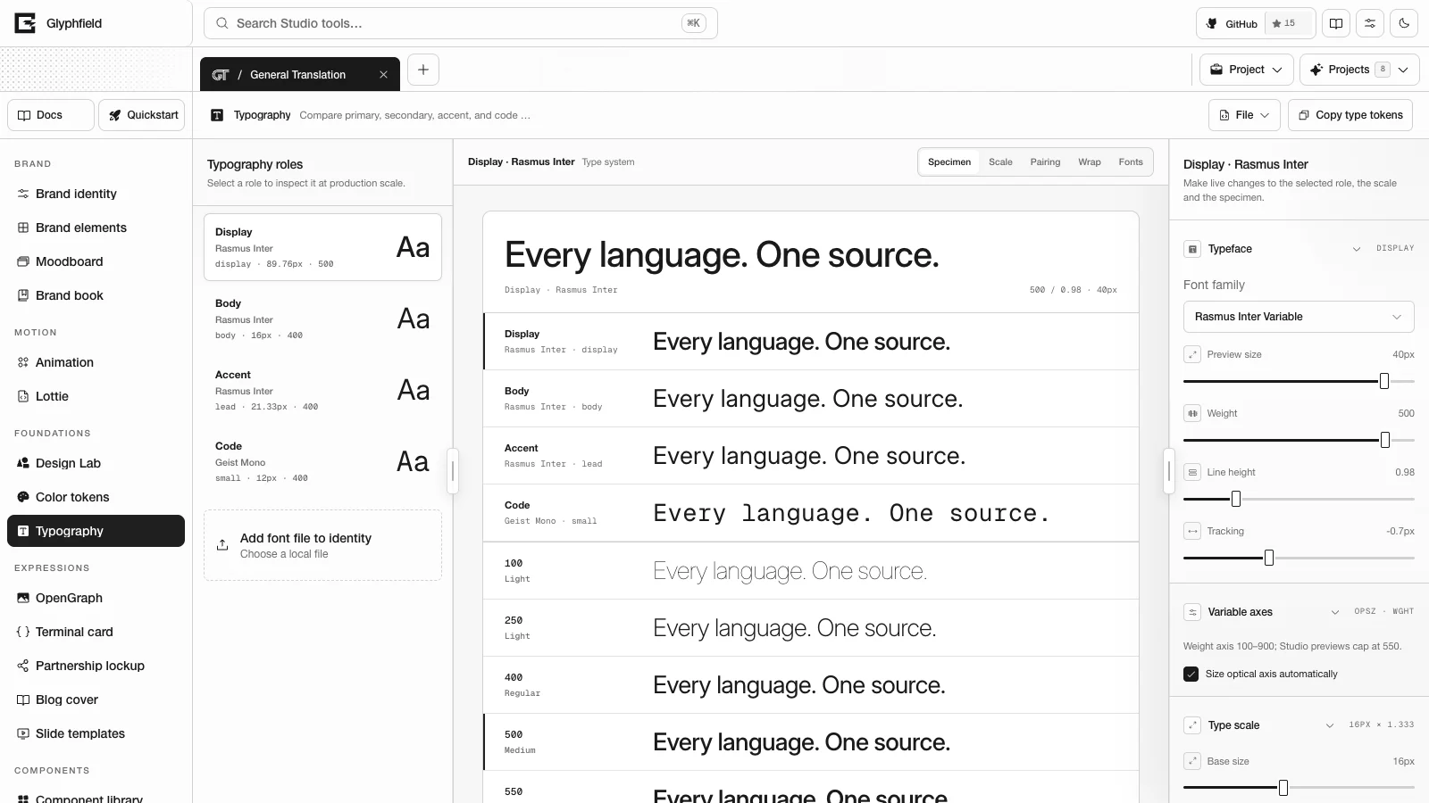Click the Lottie file icon

[23, 396]
